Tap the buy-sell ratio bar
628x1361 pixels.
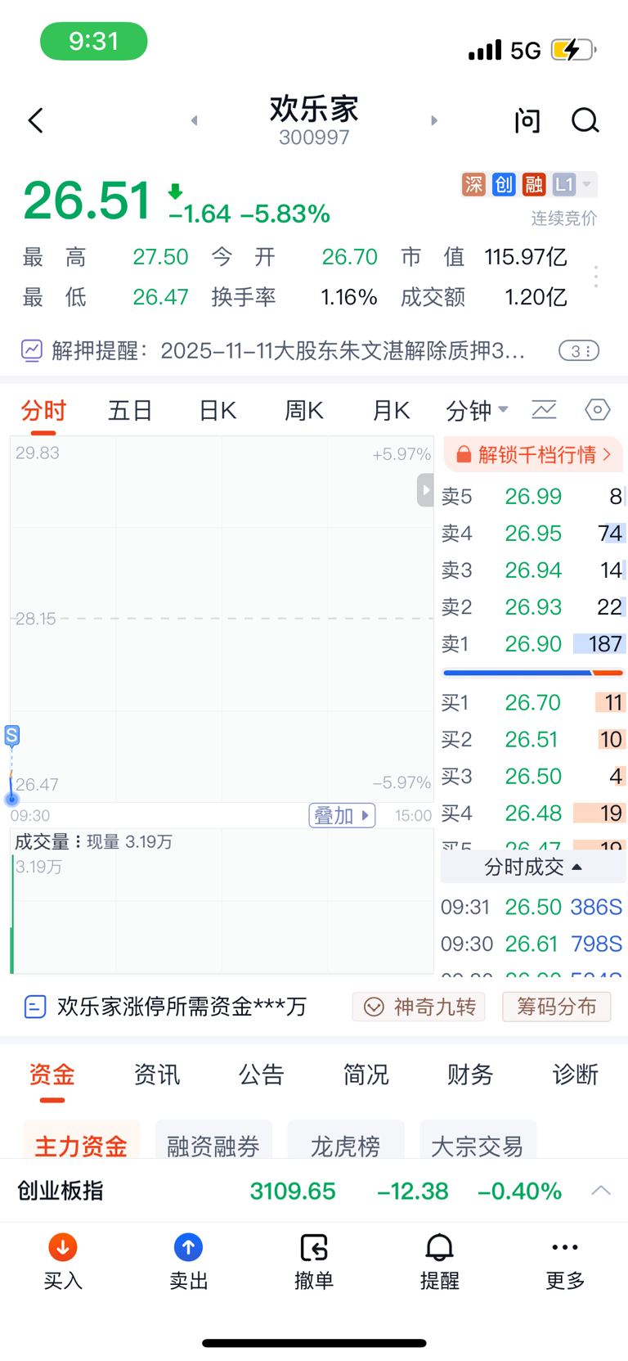click(533, 673)
